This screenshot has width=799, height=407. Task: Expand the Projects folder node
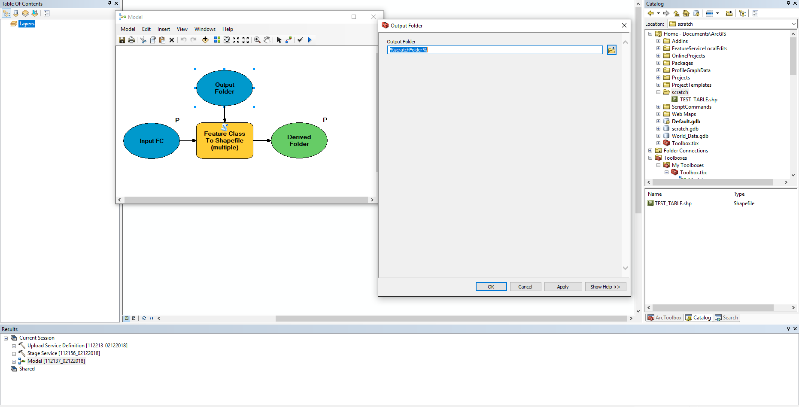coord(658,78)
